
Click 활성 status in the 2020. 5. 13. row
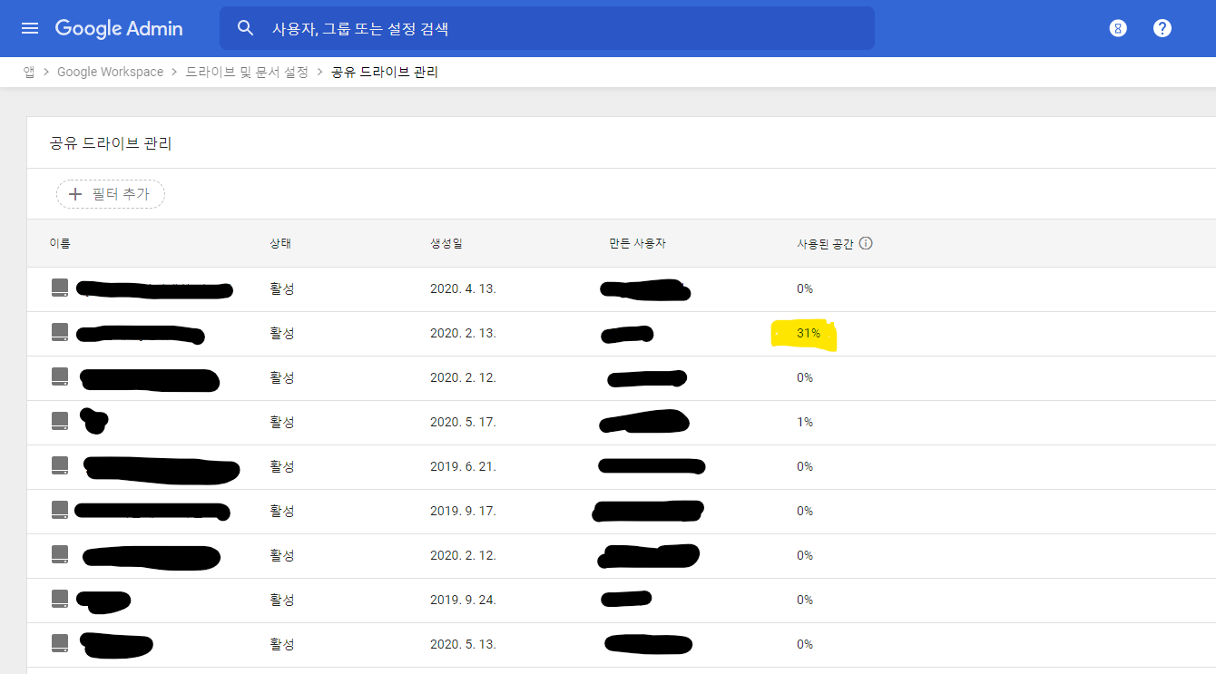click(282, 644)
